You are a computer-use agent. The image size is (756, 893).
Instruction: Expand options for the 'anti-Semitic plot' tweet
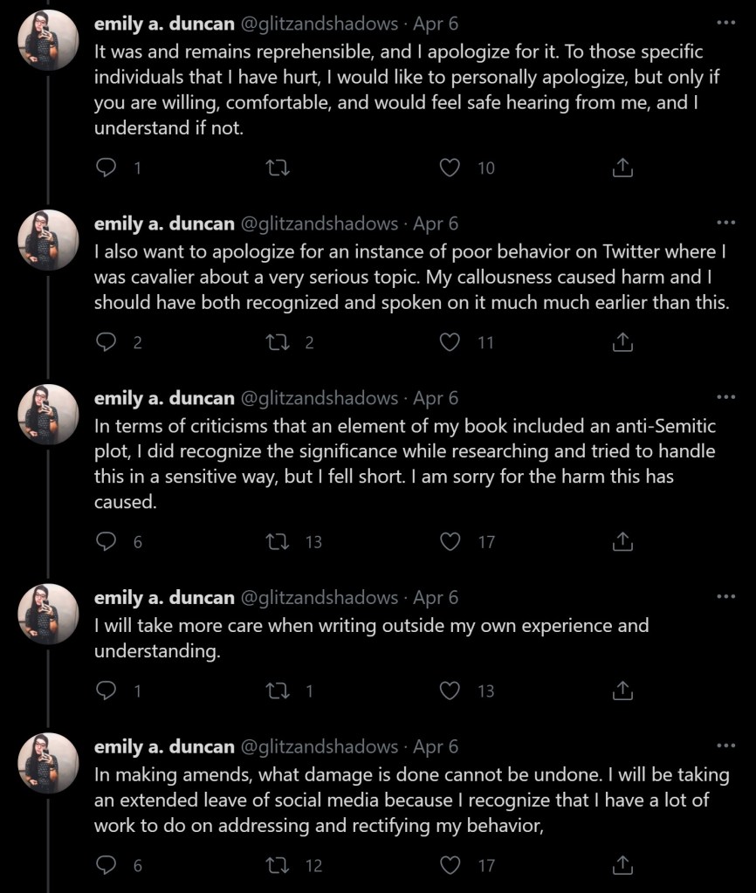[x=725, y=398]
